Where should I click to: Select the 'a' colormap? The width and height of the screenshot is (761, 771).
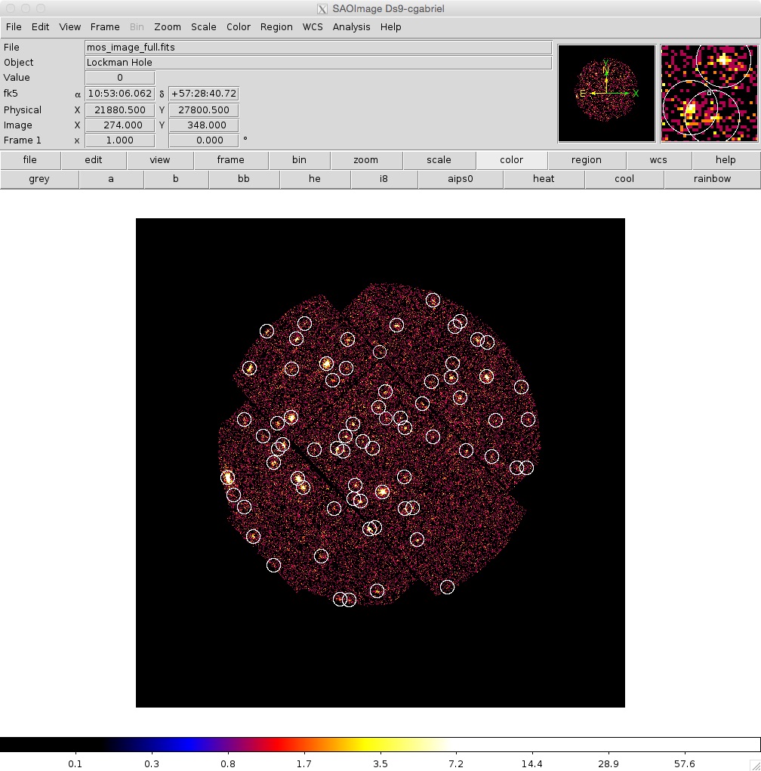pyautogui.click(x=111, y=179)
